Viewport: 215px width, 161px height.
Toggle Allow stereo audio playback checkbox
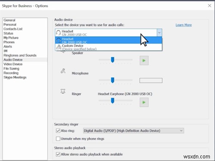click(x=58, y=154)
